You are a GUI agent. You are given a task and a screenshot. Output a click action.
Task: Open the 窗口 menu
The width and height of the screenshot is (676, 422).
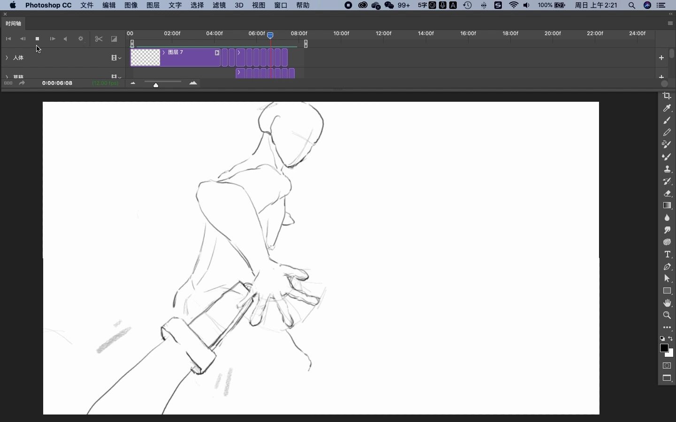(280, 5)
